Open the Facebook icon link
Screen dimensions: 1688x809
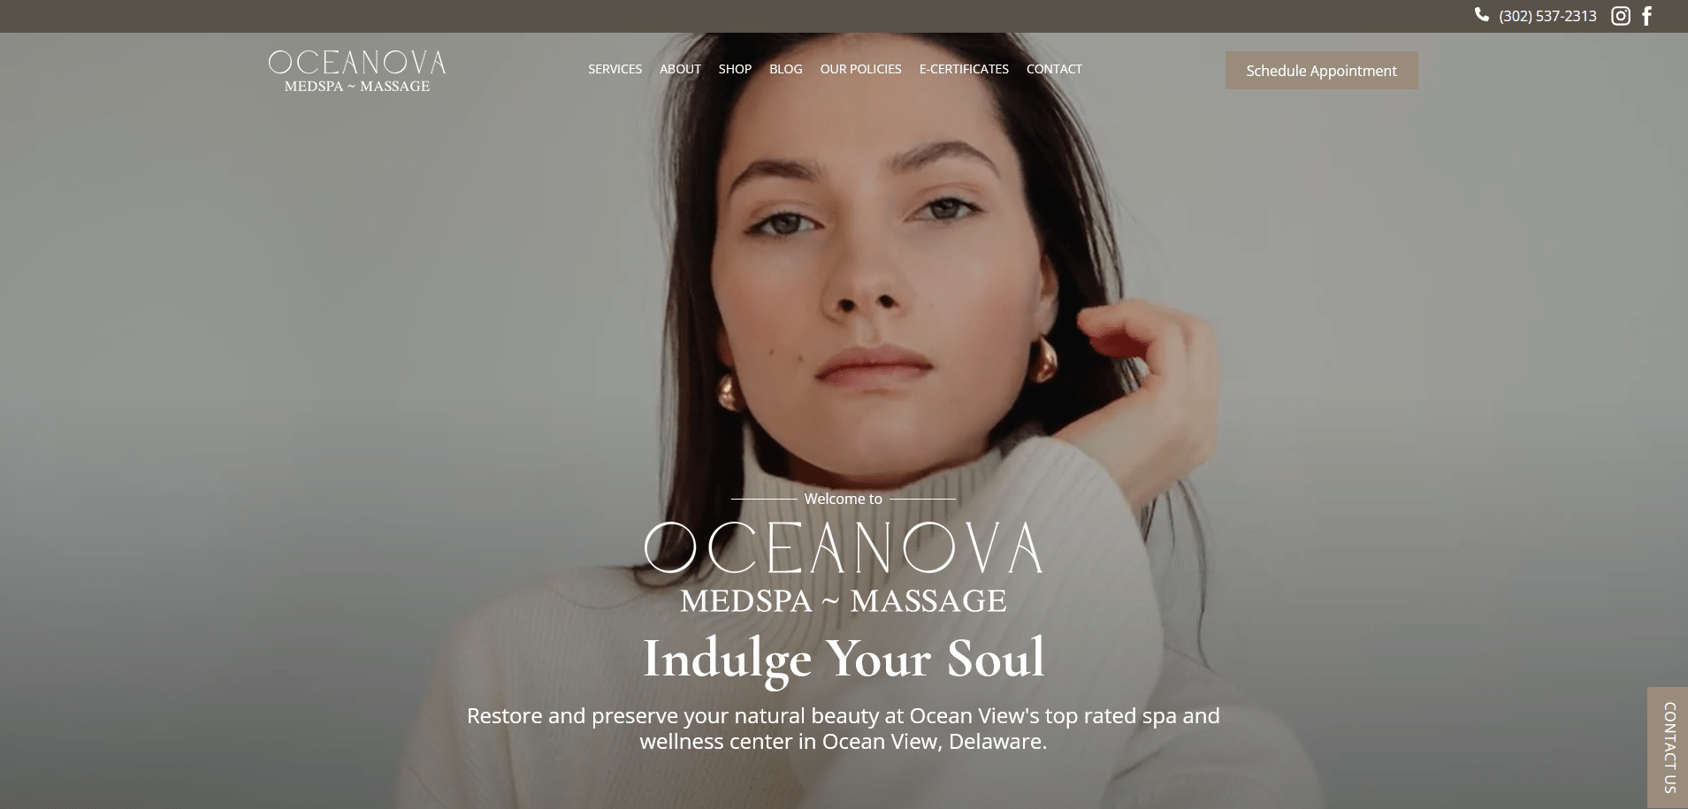pos(1646,16)
